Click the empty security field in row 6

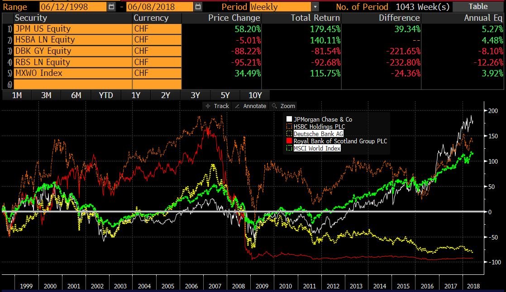(73, 84)
